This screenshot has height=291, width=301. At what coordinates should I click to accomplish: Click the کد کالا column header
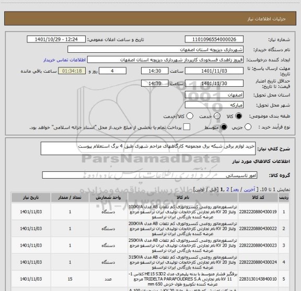pyautogui.click(x=258, y=197)
